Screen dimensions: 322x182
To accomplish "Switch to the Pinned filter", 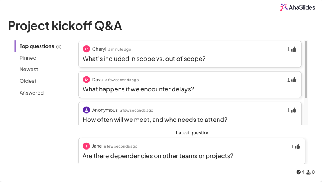I will 28,58.
